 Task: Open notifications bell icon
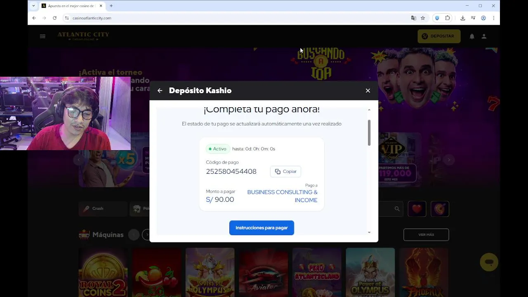[x=472, y=36]
